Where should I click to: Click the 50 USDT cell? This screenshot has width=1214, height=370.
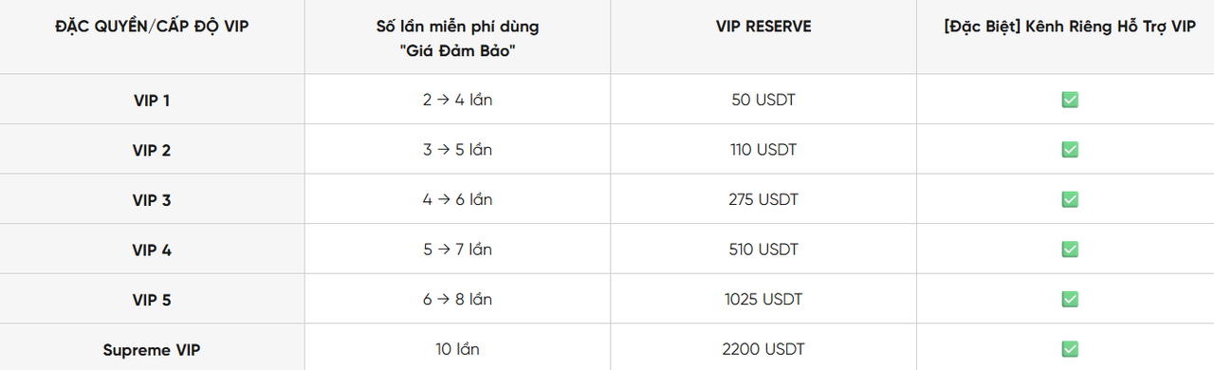[763, 100]
